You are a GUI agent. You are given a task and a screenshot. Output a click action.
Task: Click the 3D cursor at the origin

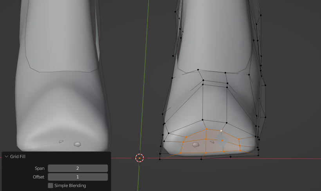[x=140, y=158]
